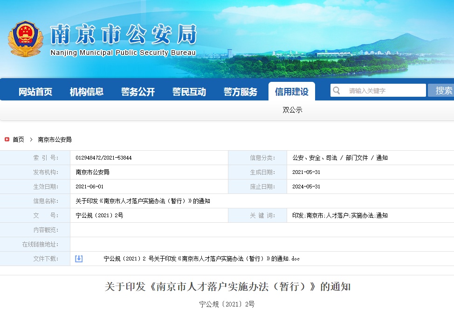Click 首页 in the breadcrumb

click(x=19, y=140)
